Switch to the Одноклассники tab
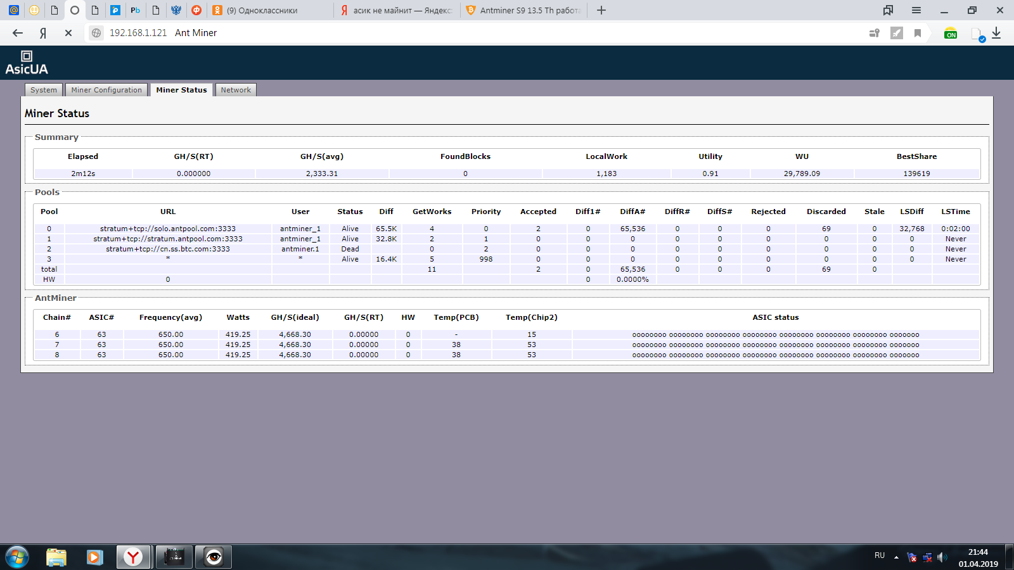Image resolution: width=1014 pixels, height=570 pixels. [x=271, y=10]
